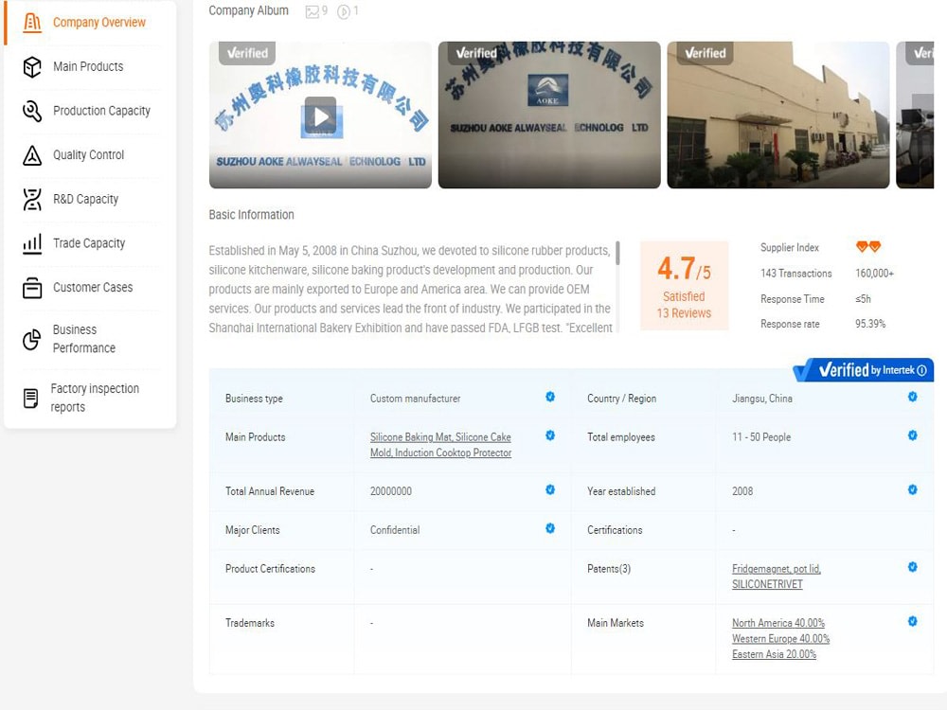Select Trade Capacity in sidebar

89,242
